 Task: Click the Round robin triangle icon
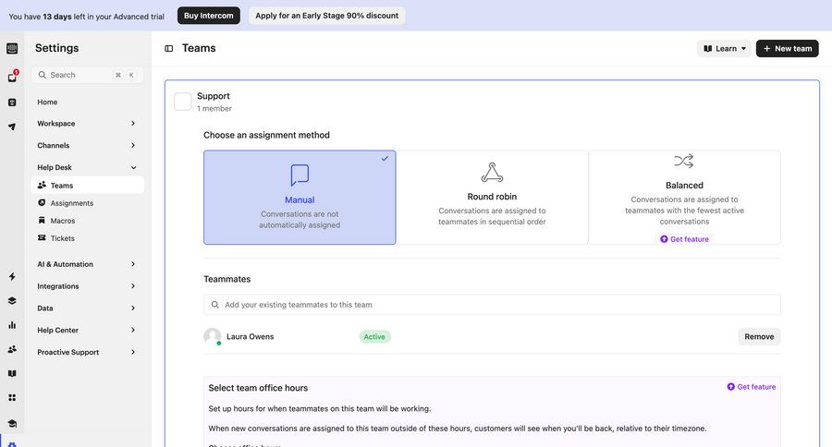492,173
